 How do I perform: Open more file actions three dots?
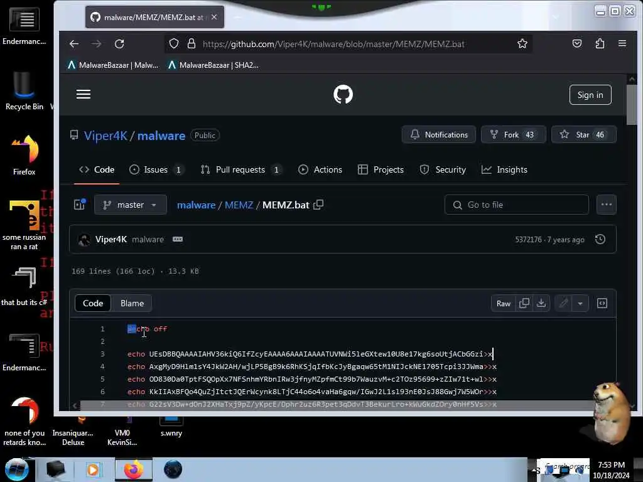point(606,205)
